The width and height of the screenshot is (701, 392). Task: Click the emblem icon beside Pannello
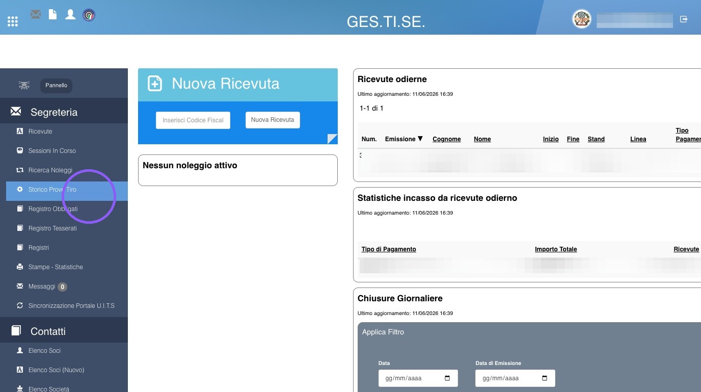tap(24, 85)
